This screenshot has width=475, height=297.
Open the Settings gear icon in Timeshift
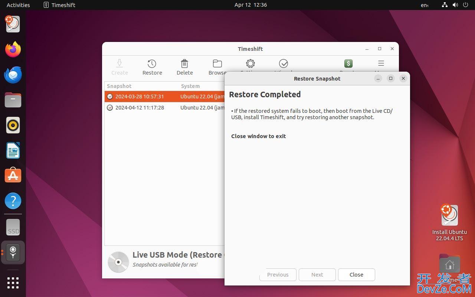(x=250, y=63)
